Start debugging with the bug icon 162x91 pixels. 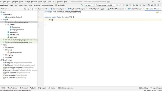(127, 5)
